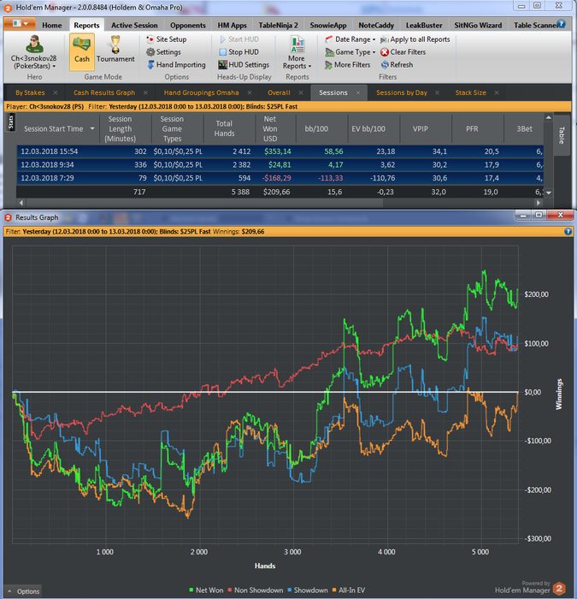Click Stop HUD

click(x=239, y=52)
